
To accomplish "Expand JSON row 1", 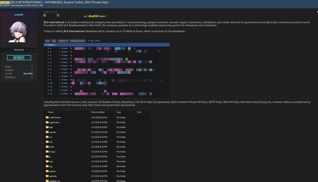I will pyautogui.click(x=48, y=52).
